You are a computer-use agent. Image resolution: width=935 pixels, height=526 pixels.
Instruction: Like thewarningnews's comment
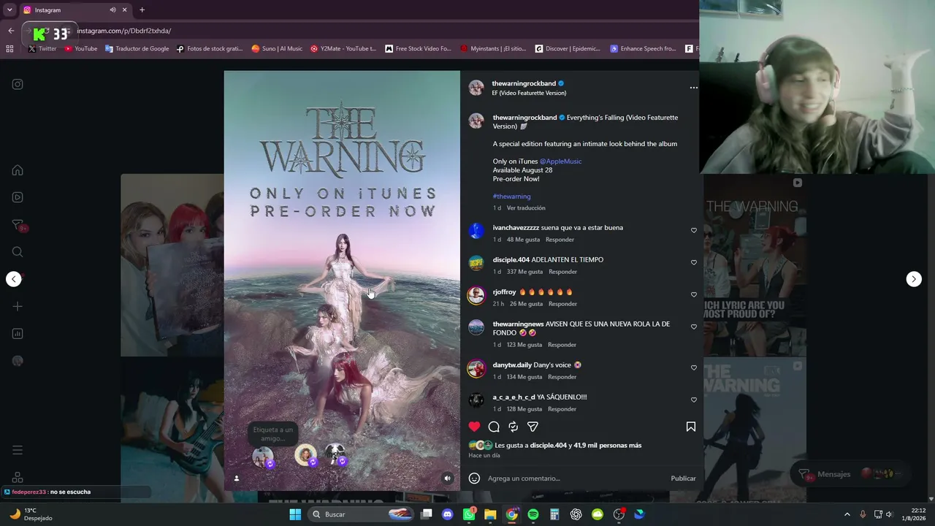coord(694,327)
